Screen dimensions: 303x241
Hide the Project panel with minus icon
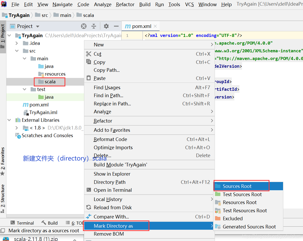click(116, 26)
